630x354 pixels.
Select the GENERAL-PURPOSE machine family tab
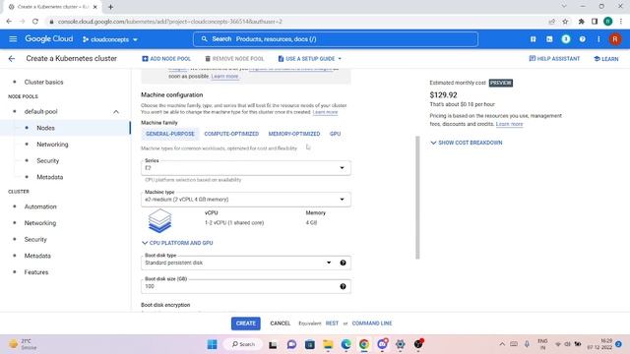170,134
